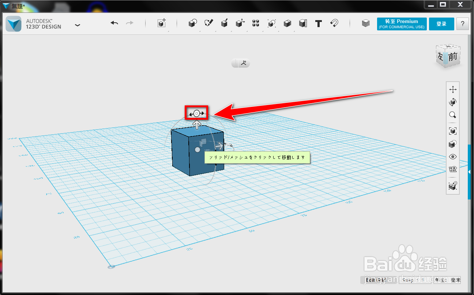Toggle the show/hide eye icon
This screenshot has height=295, width=474.
(x=453, y=157)
